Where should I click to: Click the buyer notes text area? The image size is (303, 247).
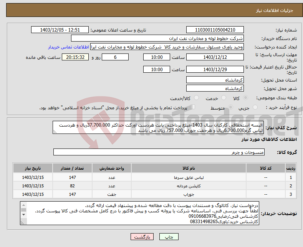(139, 213)
